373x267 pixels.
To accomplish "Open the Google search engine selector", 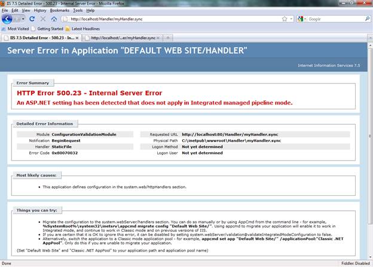I will (x=302, y=19).
